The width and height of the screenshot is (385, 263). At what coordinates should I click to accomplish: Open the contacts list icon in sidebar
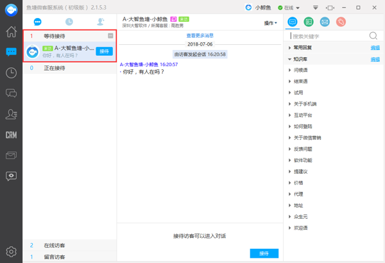click(x=11, y=114)
